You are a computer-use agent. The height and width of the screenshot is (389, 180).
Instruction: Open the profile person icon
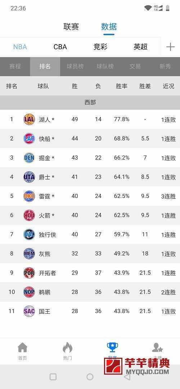coord(157,348)
